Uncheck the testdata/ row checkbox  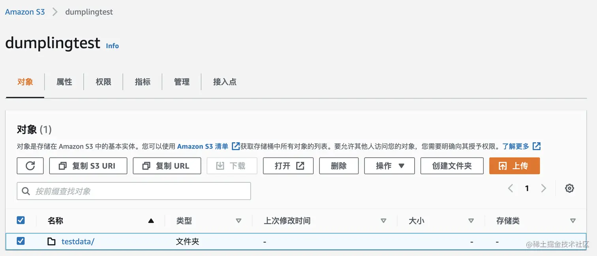click(x=21, y=241)
